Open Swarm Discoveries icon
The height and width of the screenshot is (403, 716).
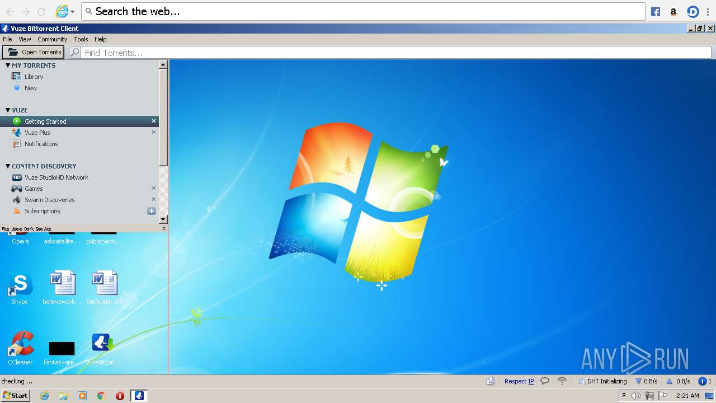(17, 200)
